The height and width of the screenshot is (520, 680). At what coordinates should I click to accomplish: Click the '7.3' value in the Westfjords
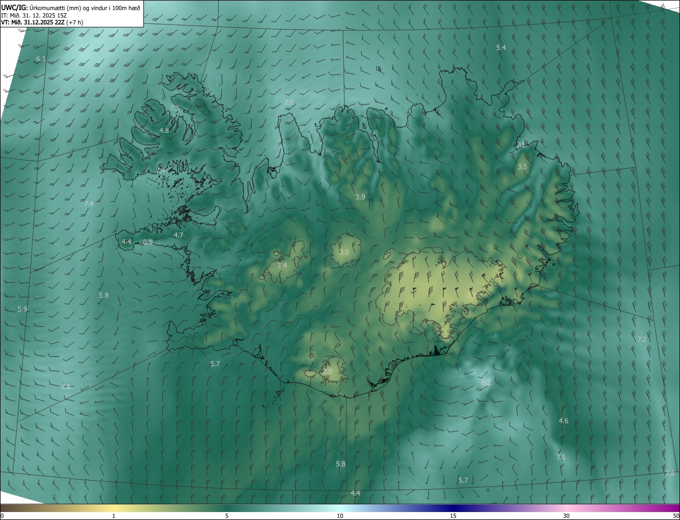click(174, 108)
